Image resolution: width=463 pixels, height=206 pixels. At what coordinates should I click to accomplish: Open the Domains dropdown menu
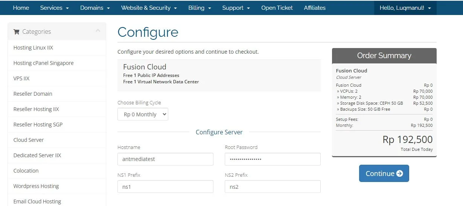click(95, 8)
